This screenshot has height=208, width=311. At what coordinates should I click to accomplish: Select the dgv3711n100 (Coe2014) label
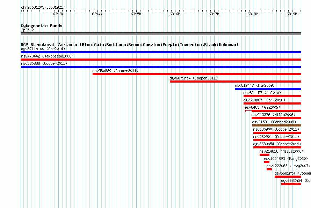point(43,49)
